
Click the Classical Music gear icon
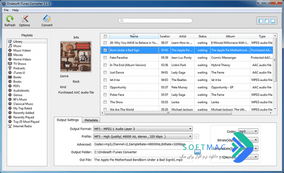(10, 104)
